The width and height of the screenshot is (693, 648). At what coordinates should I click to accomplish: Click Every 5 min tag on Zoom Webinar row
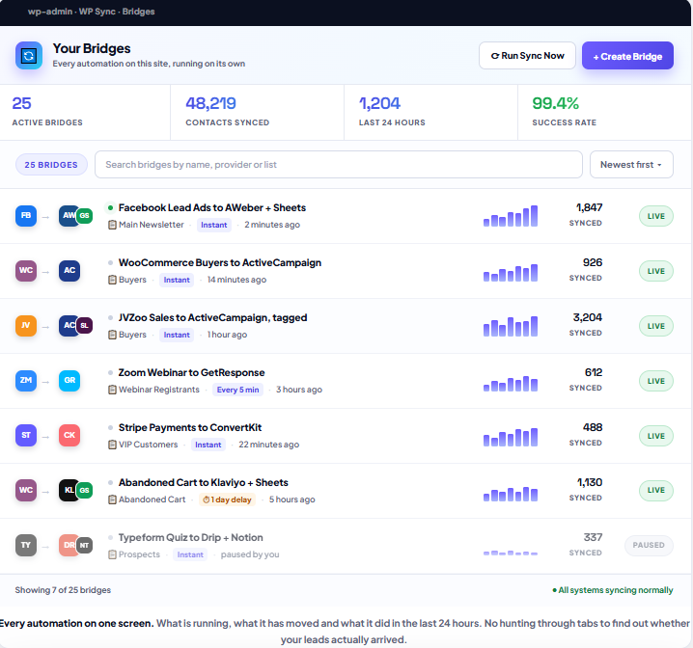pyautogui.click(x=237, y=390)
